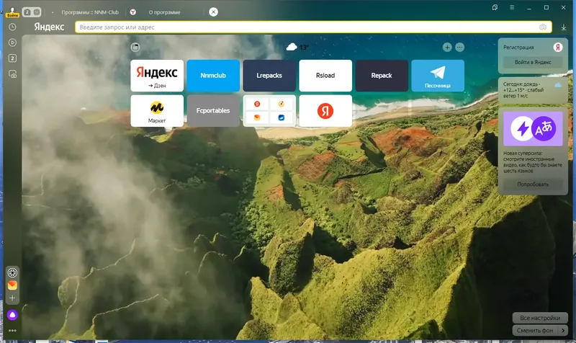Switch to Программы :: NNM-Club tab
The width and height of the screenshot is (576, 343).
click(x=89, y=12)
